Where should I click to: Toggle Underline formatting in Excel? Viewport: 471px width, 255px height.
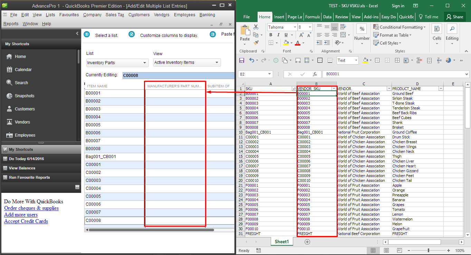tap(286, 35)
